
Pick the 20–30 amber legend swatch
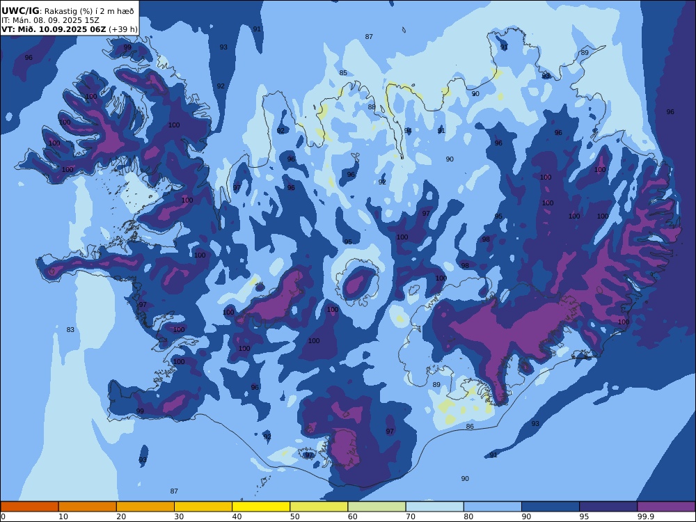[x=145, y=507]
